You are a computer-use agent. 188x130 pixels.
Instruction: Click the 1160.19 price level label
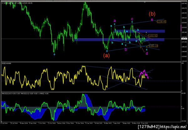click(x=153, y=46)
